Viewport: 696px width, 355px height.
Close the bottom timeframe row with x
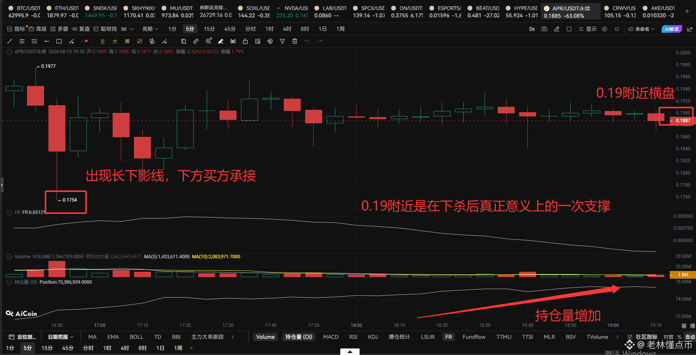191,348
